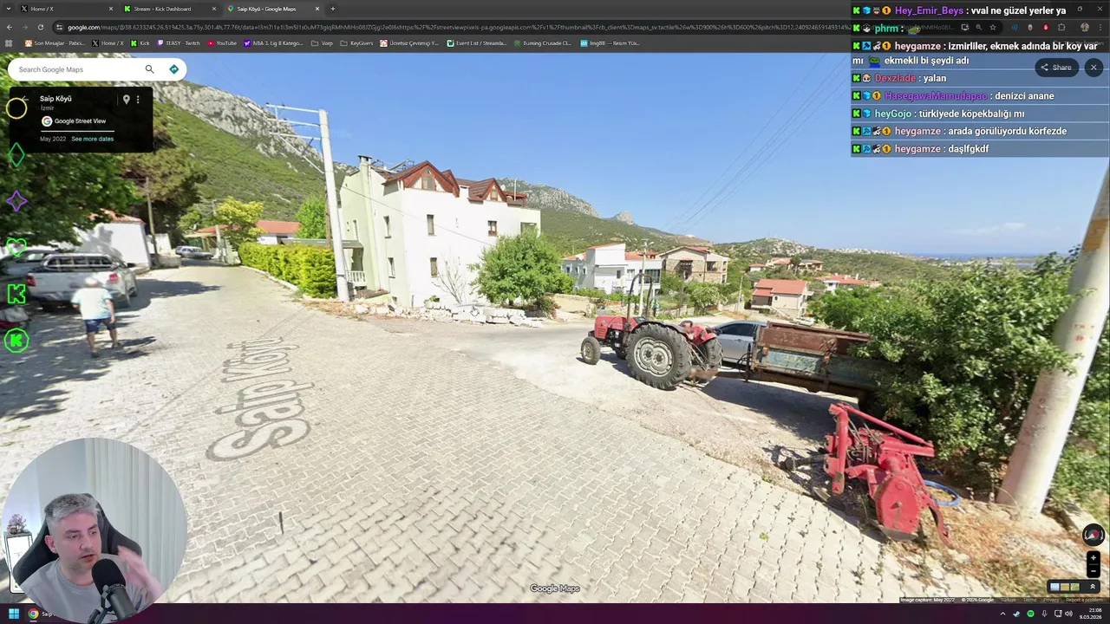The height and width of the screenshot is (624, 1110).
Task: Click the compass control in Street View
Action: click(1094, 535)
